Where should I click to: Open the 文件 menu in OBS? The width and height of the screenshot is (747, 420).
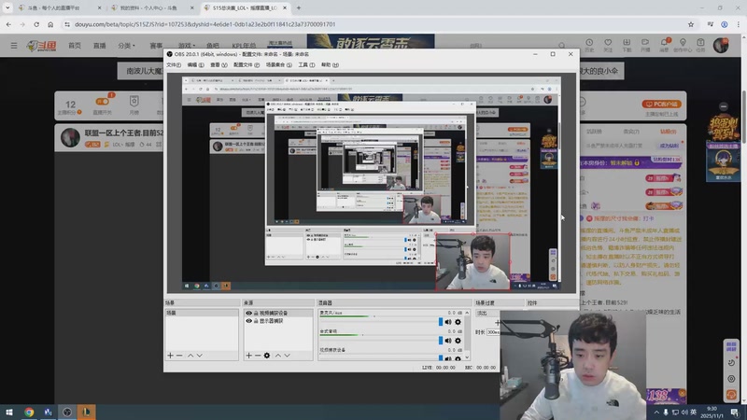tap(174, 64)
